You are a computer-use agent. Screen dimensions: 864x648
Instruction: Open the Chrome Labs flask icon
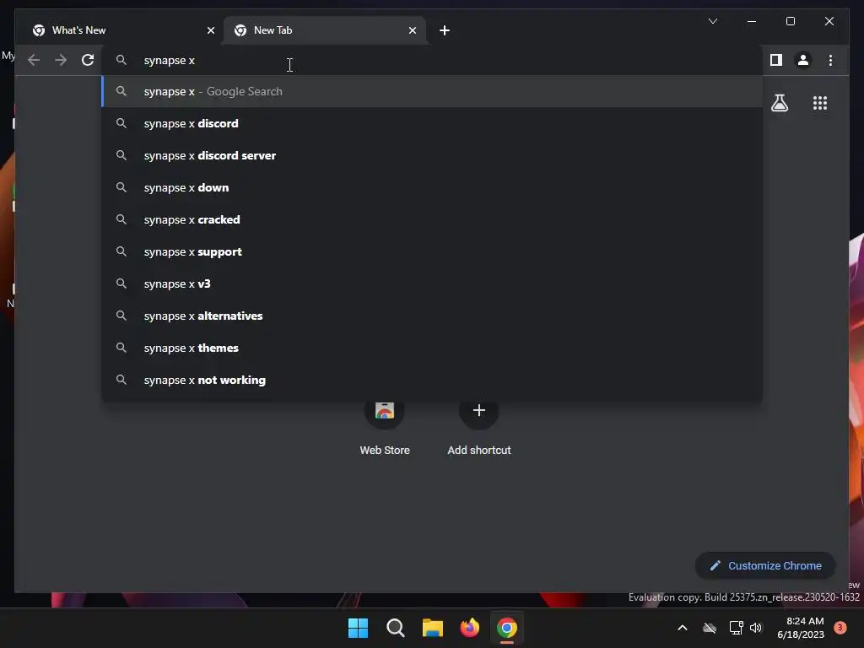coord(779,103)
